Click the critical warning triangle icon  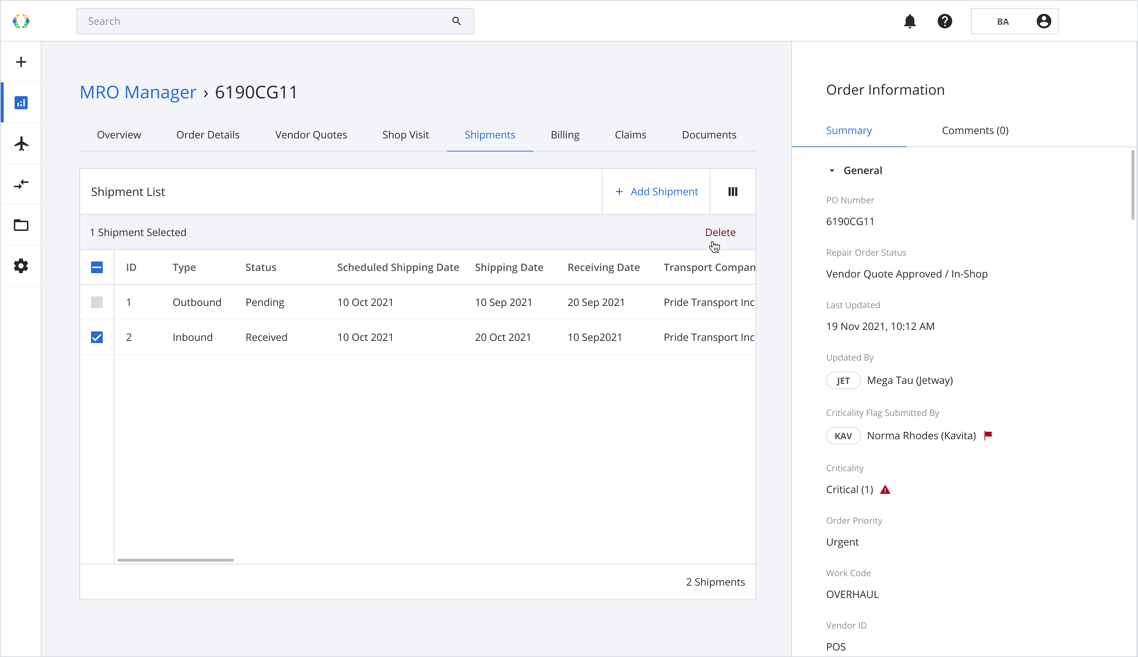pos(885,489)
